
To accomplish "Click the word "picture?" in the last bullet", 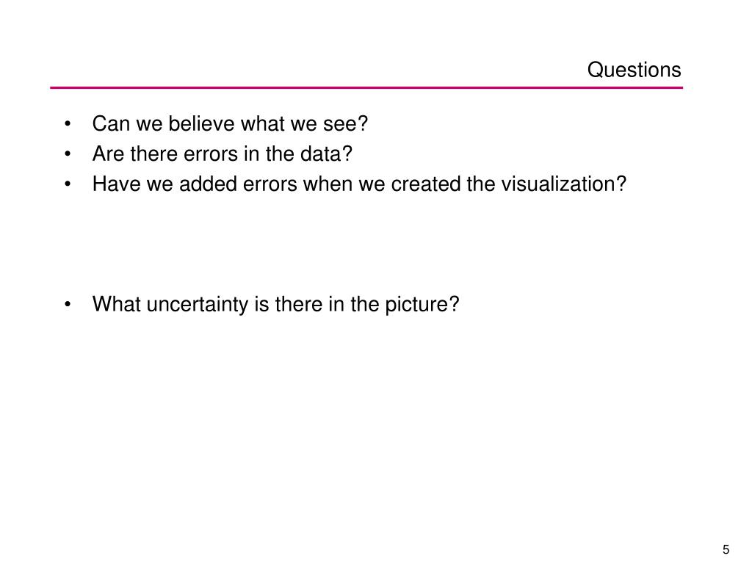I will [422, 305].
